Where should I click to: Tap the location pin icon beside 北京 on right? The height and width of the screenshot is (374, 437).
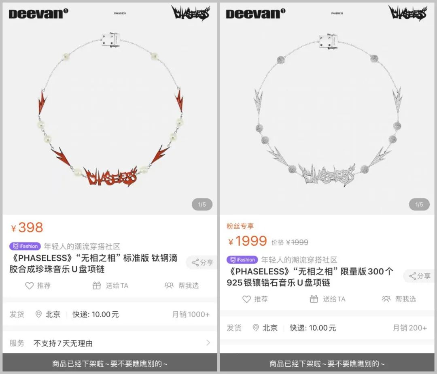(x=256, y=328)
